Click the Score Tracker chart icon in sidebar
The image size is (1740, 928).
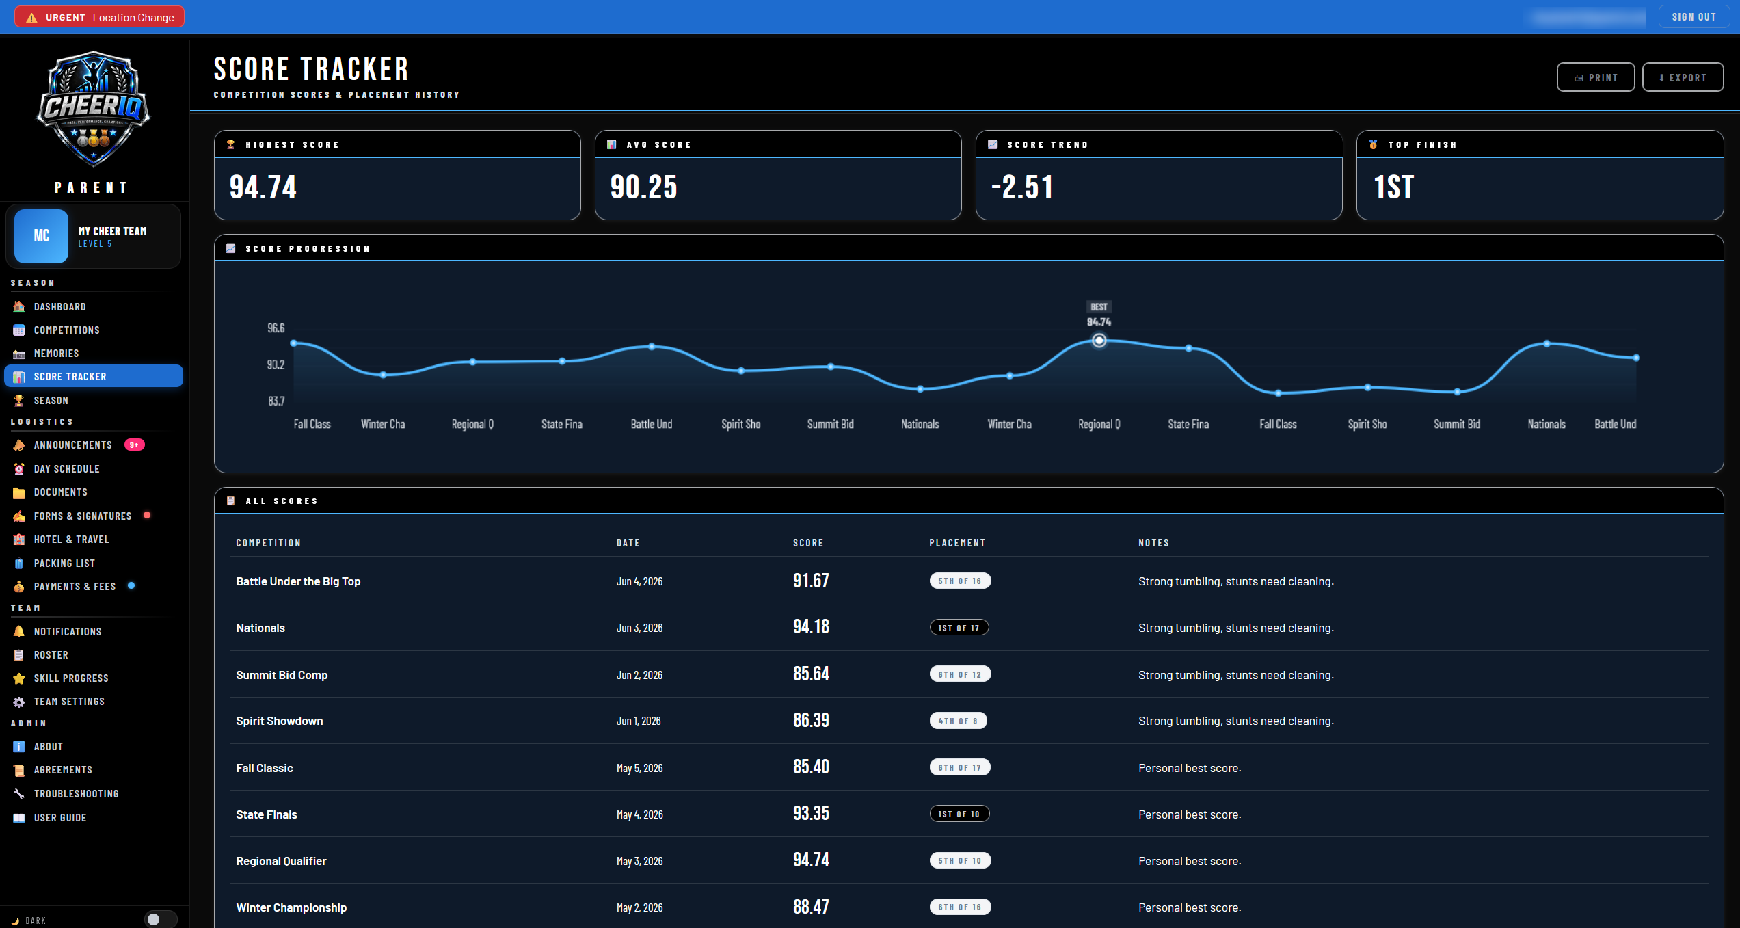pos(19,377)
